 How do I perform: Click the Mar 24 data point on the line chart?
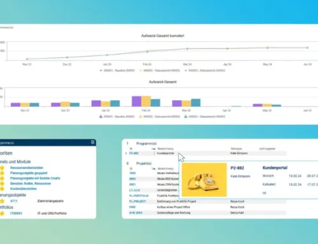pos(187,48)
